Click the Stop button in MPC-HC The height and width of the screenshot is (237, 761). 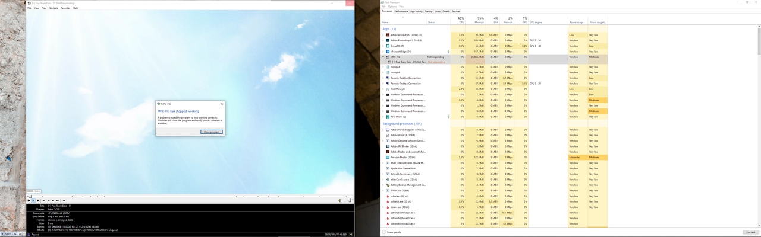[x=38, y=200]
